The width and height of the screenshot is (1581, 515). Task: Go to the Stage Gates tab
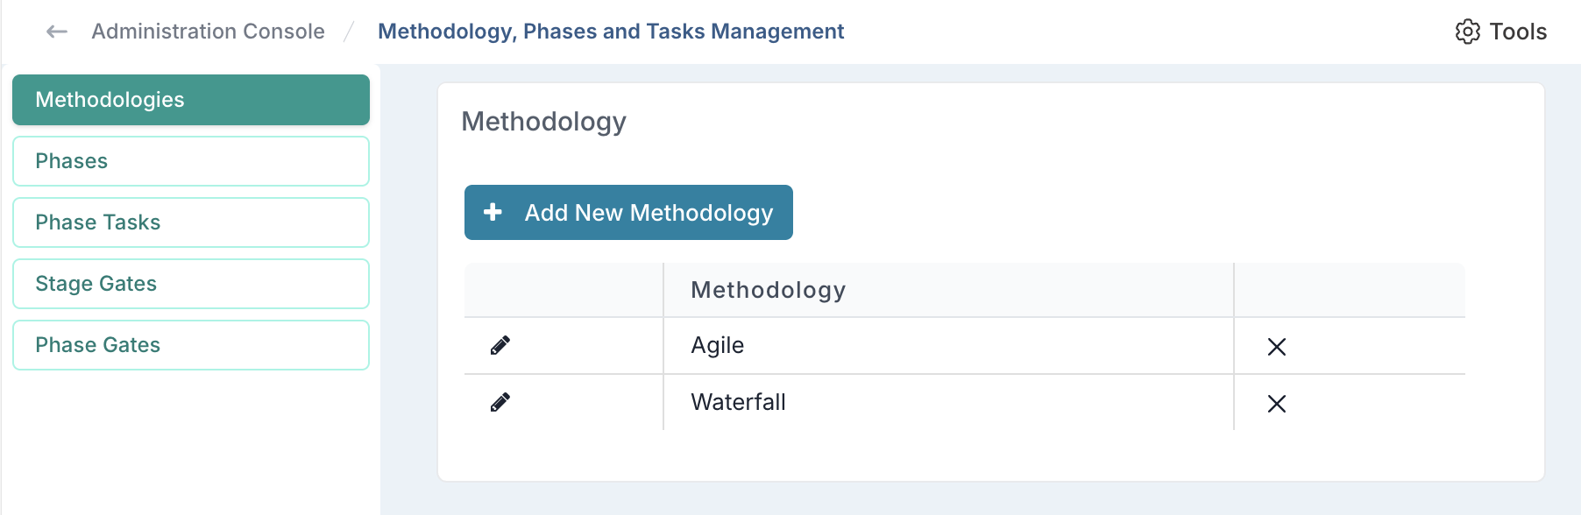(191, 284)
